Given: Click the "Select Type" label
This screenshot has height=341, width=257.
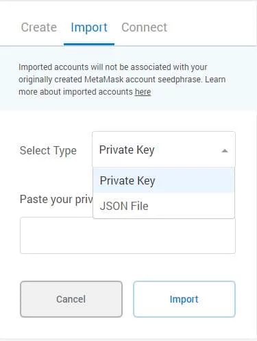Looking at the screenshot, I should (48, 151).
